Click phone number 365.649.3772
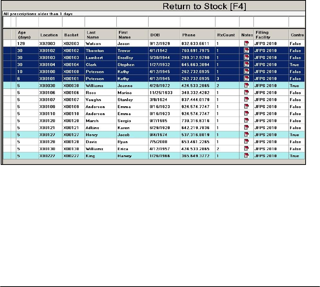The width and height of the screenshot is (320, 287). tap(198, 156)
